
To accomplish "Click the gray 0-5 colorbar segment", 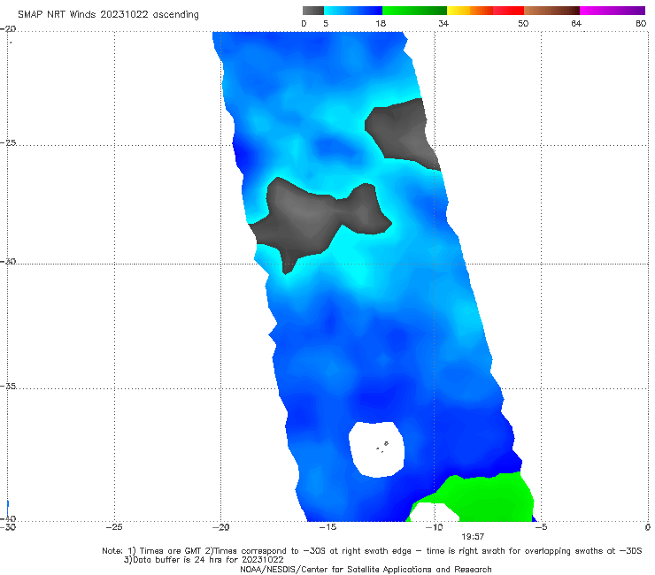I will point(313,11).
